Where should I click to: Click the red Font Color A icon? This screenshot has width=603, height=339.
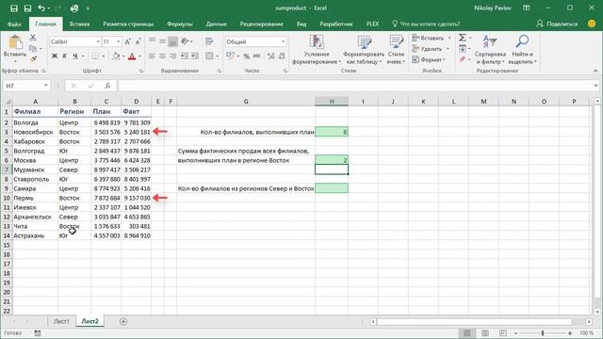[x=132, y=56]
